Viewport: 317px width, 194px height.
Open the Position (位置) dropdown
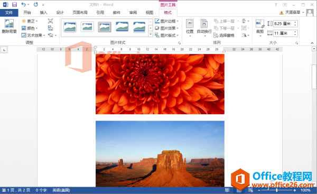pos(190,28)
